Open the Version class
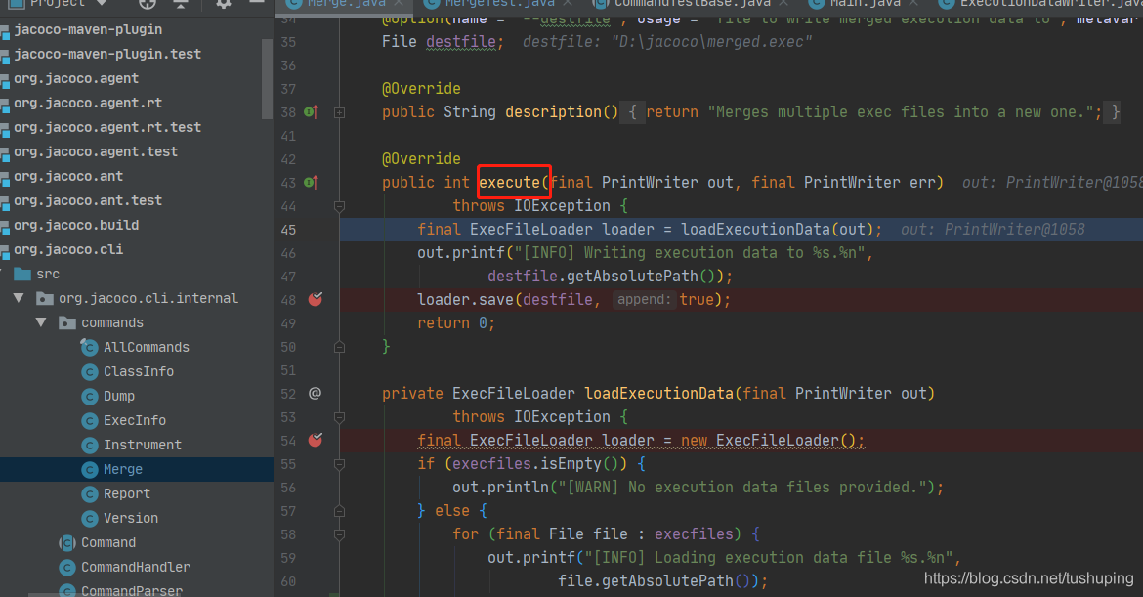The width and height of the screenshot is (1143, 597). 131,518
